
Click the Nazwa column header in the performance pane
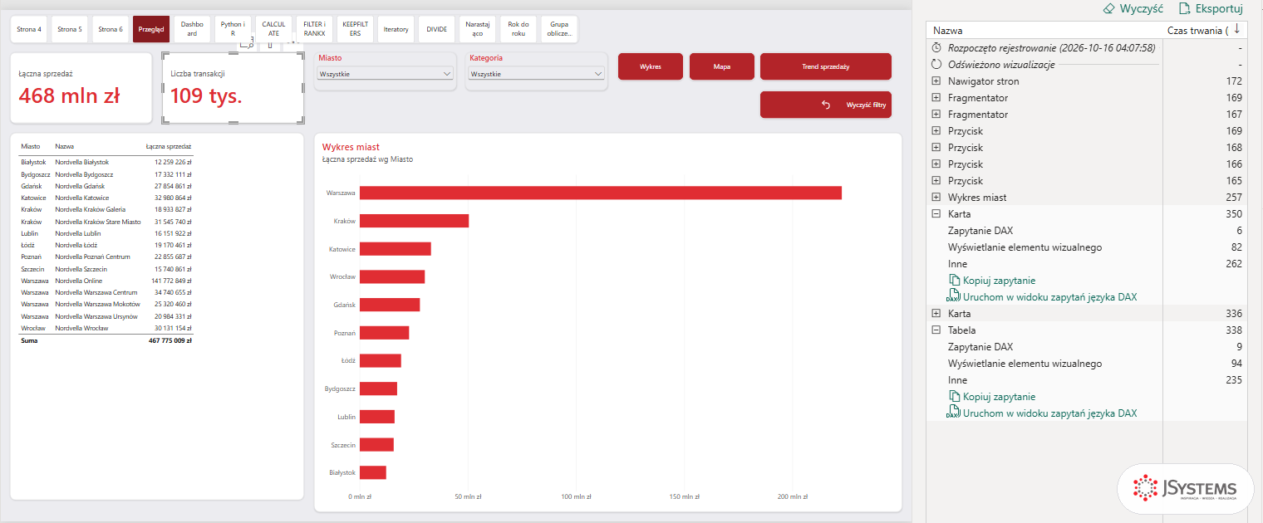click(947, 30)
